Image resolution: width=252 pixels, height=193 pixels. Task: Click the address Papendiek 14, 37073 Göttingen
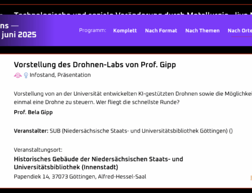click(x=80, y=177)
